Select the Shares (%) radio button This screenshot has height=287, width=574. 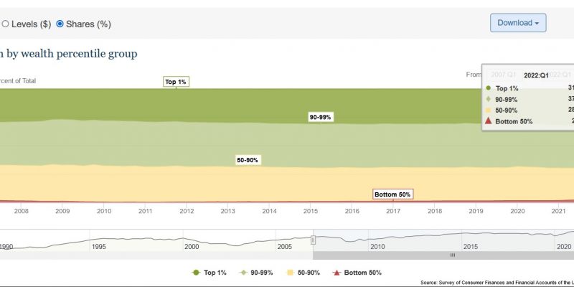[x=60, y=24]
